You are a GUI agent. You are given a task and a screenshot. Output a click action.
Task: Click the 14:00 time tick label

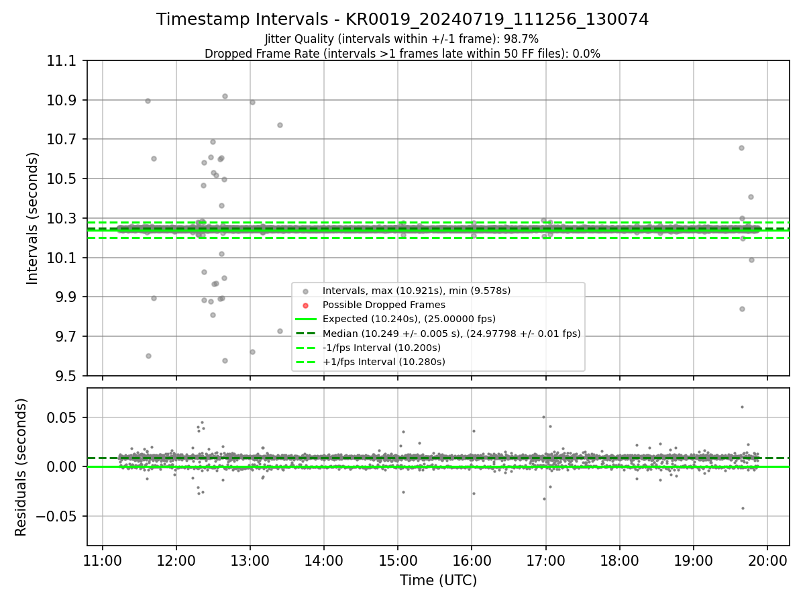324,560
